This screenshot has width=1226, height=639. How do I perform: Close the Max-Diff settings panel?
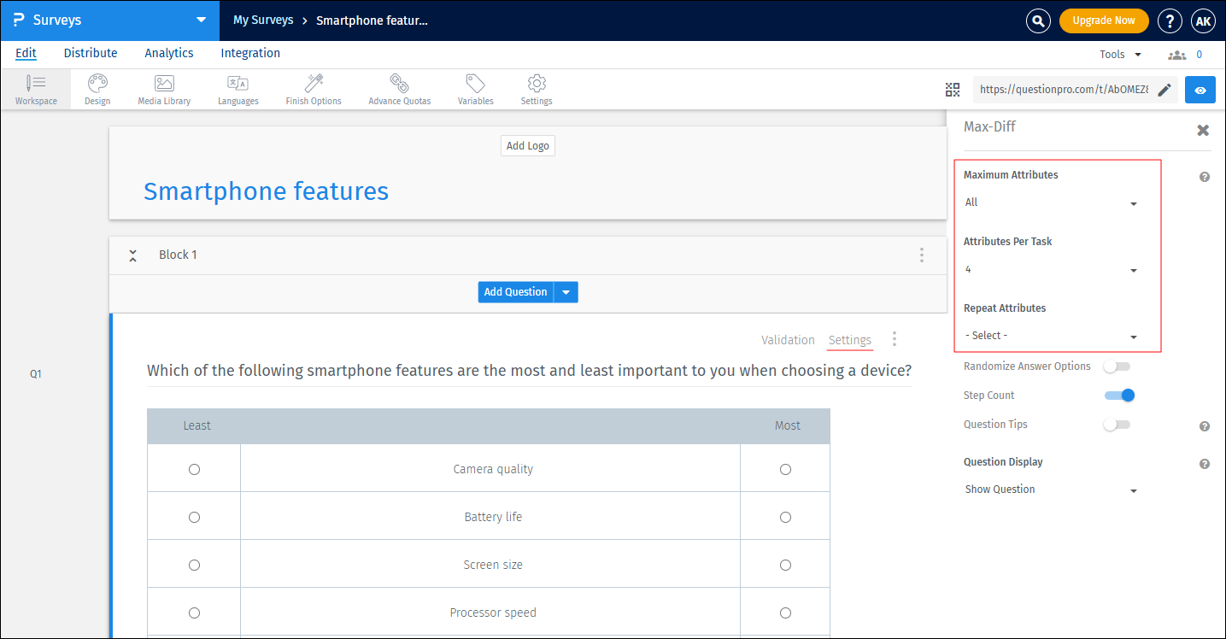pos(1203,130)
